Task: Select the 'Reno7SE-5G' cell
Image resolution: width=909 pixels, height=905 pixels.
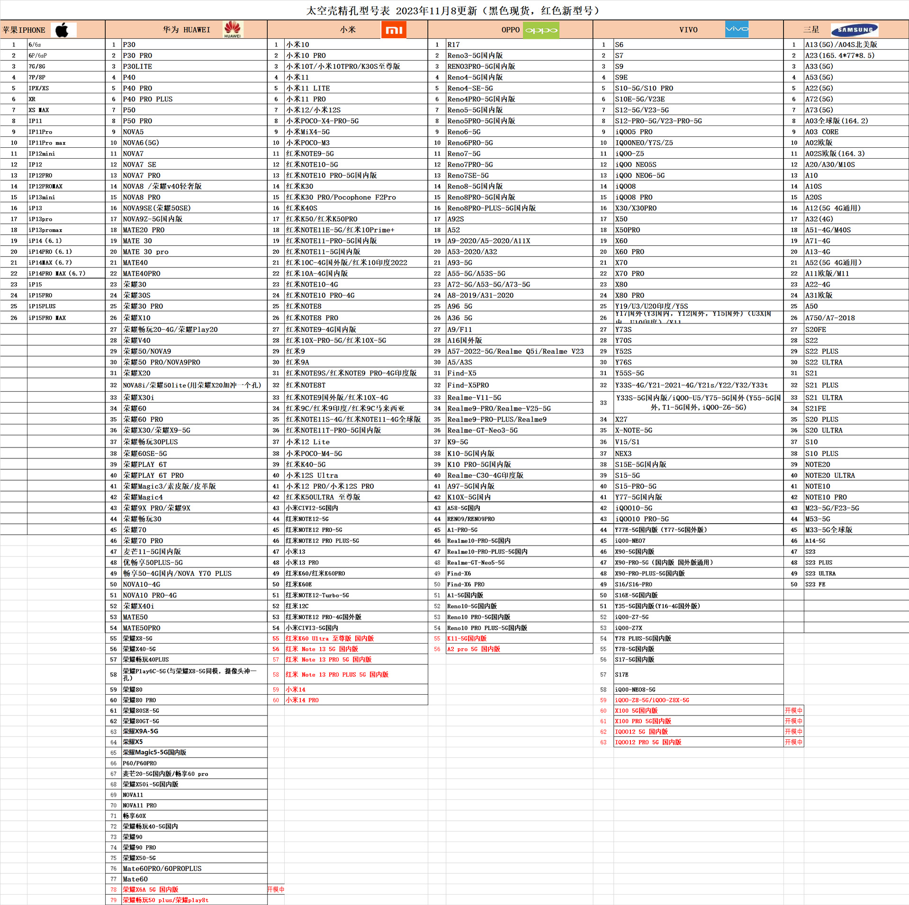Action: click(519, 175)
